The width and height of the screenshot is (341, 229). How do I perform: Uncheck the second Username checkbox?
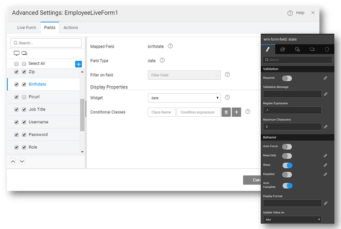coord(24,122)
